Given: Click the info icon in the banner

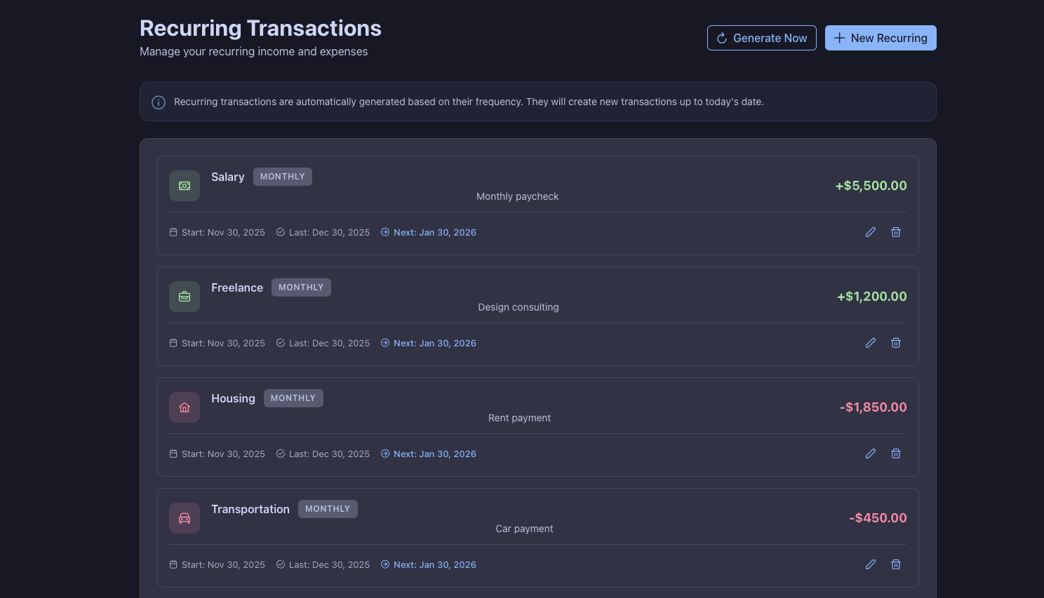Looking at the screenshot, I should click(x=159, y=102).
